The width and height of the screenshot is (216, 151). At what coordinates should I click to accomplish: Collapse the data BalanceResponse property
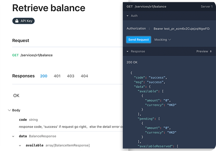coord(13,136)
